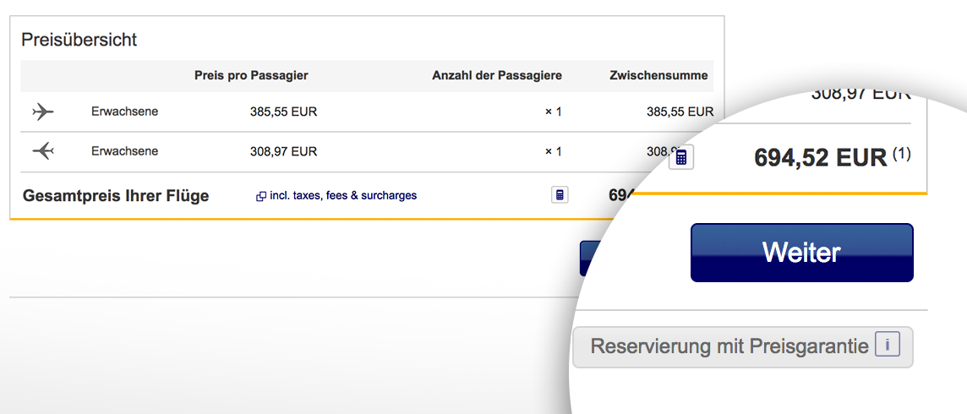Choose Reservierung mit Preisgarantie
The width and height of the screenshot is (967, 414).
(729, 346)
